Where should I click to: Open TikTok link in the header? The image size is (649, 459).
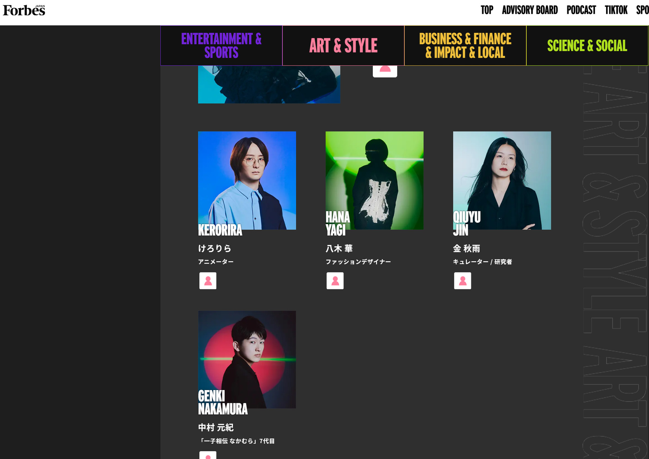616,10
